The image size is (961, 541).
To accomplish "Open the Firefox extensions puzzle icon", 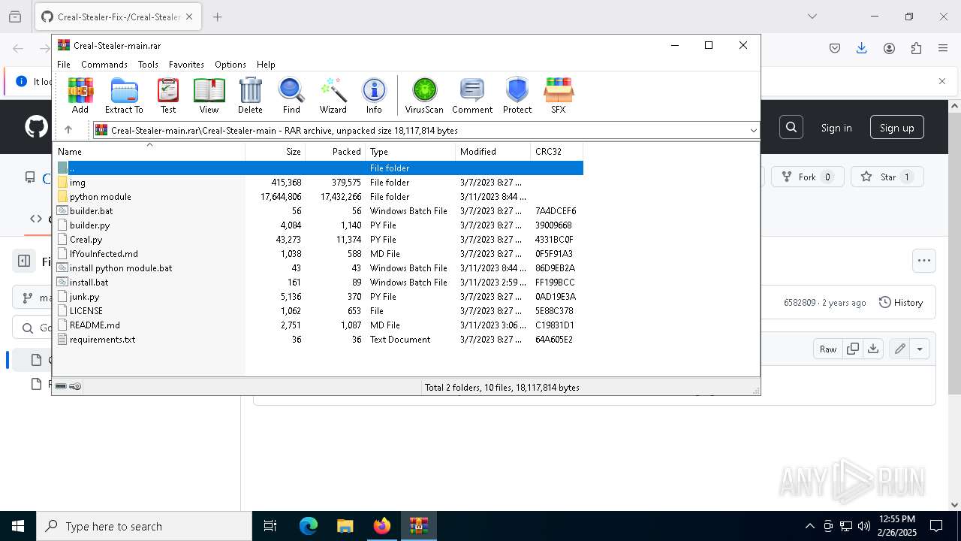I will pos(916,48).
